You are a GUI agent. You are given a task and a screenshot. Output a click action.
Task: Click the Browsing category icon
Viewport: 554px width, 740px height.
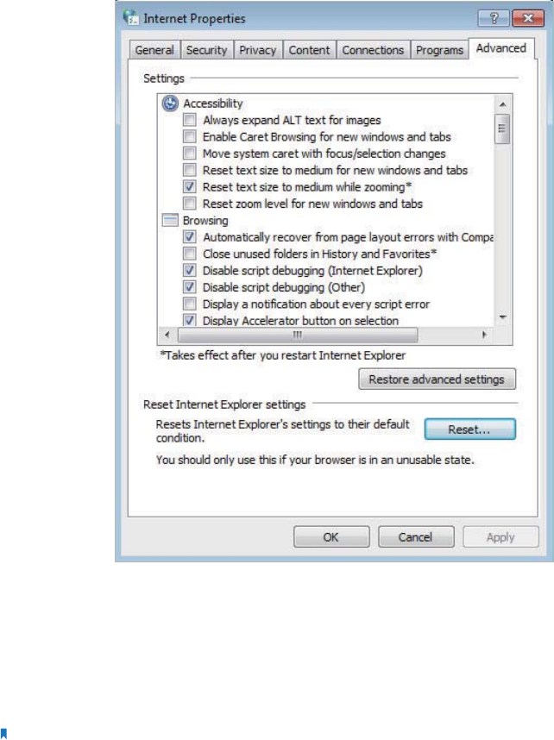(x=170, y=221)
